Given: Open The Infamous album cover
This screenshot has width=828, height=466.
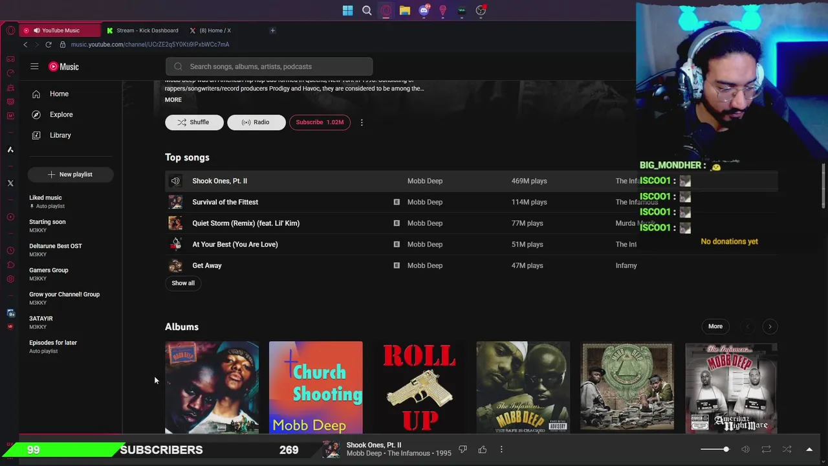Looking at the screenshot, I should [x=212, y=387].
